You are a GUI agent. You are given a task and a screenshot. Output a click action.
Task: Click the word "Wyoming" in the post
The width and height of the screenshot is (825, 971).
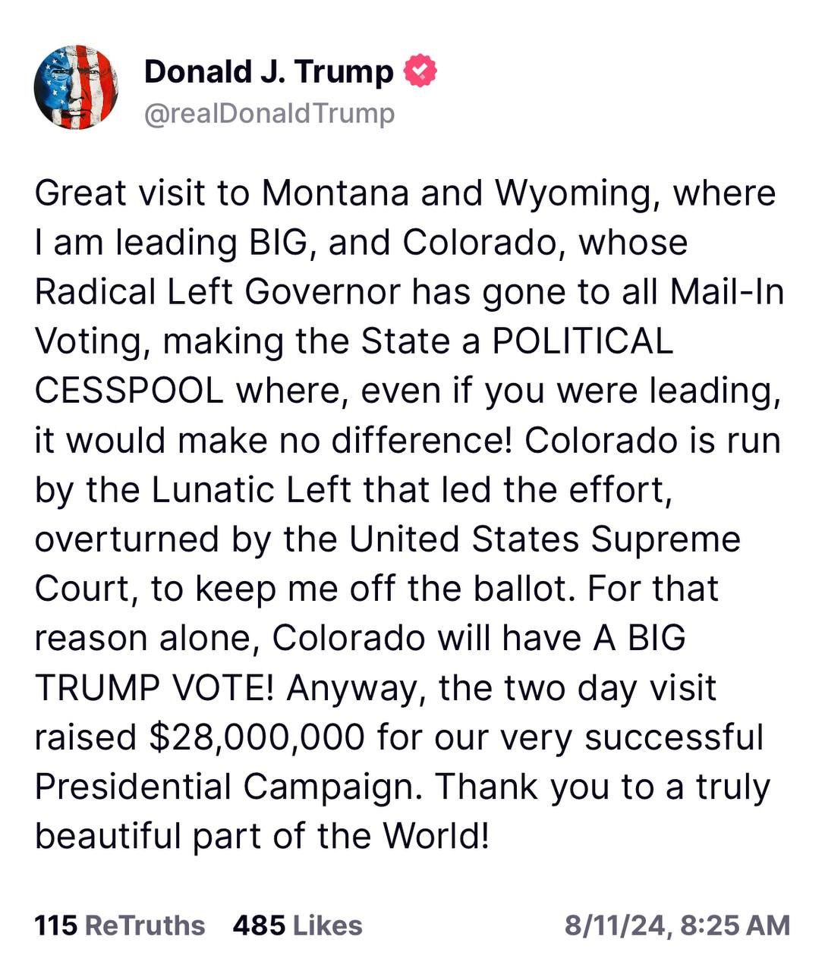(x=572, y=193)
